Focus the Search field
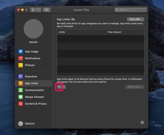 [x=131, y=10]
